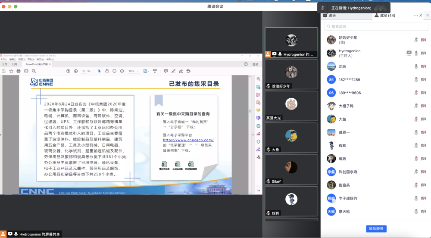Click the add comment speech bubble icon
The width and height of the screenshot is (431, 238).
166,71
